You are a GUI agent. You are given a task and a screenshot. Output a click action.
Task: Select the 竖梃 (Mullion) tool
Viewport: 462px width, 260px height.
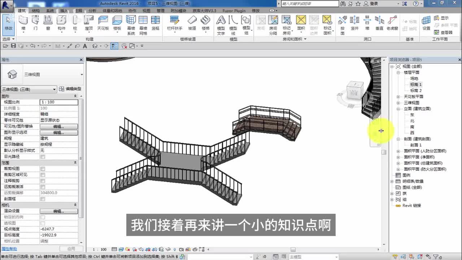pos(156,23)
